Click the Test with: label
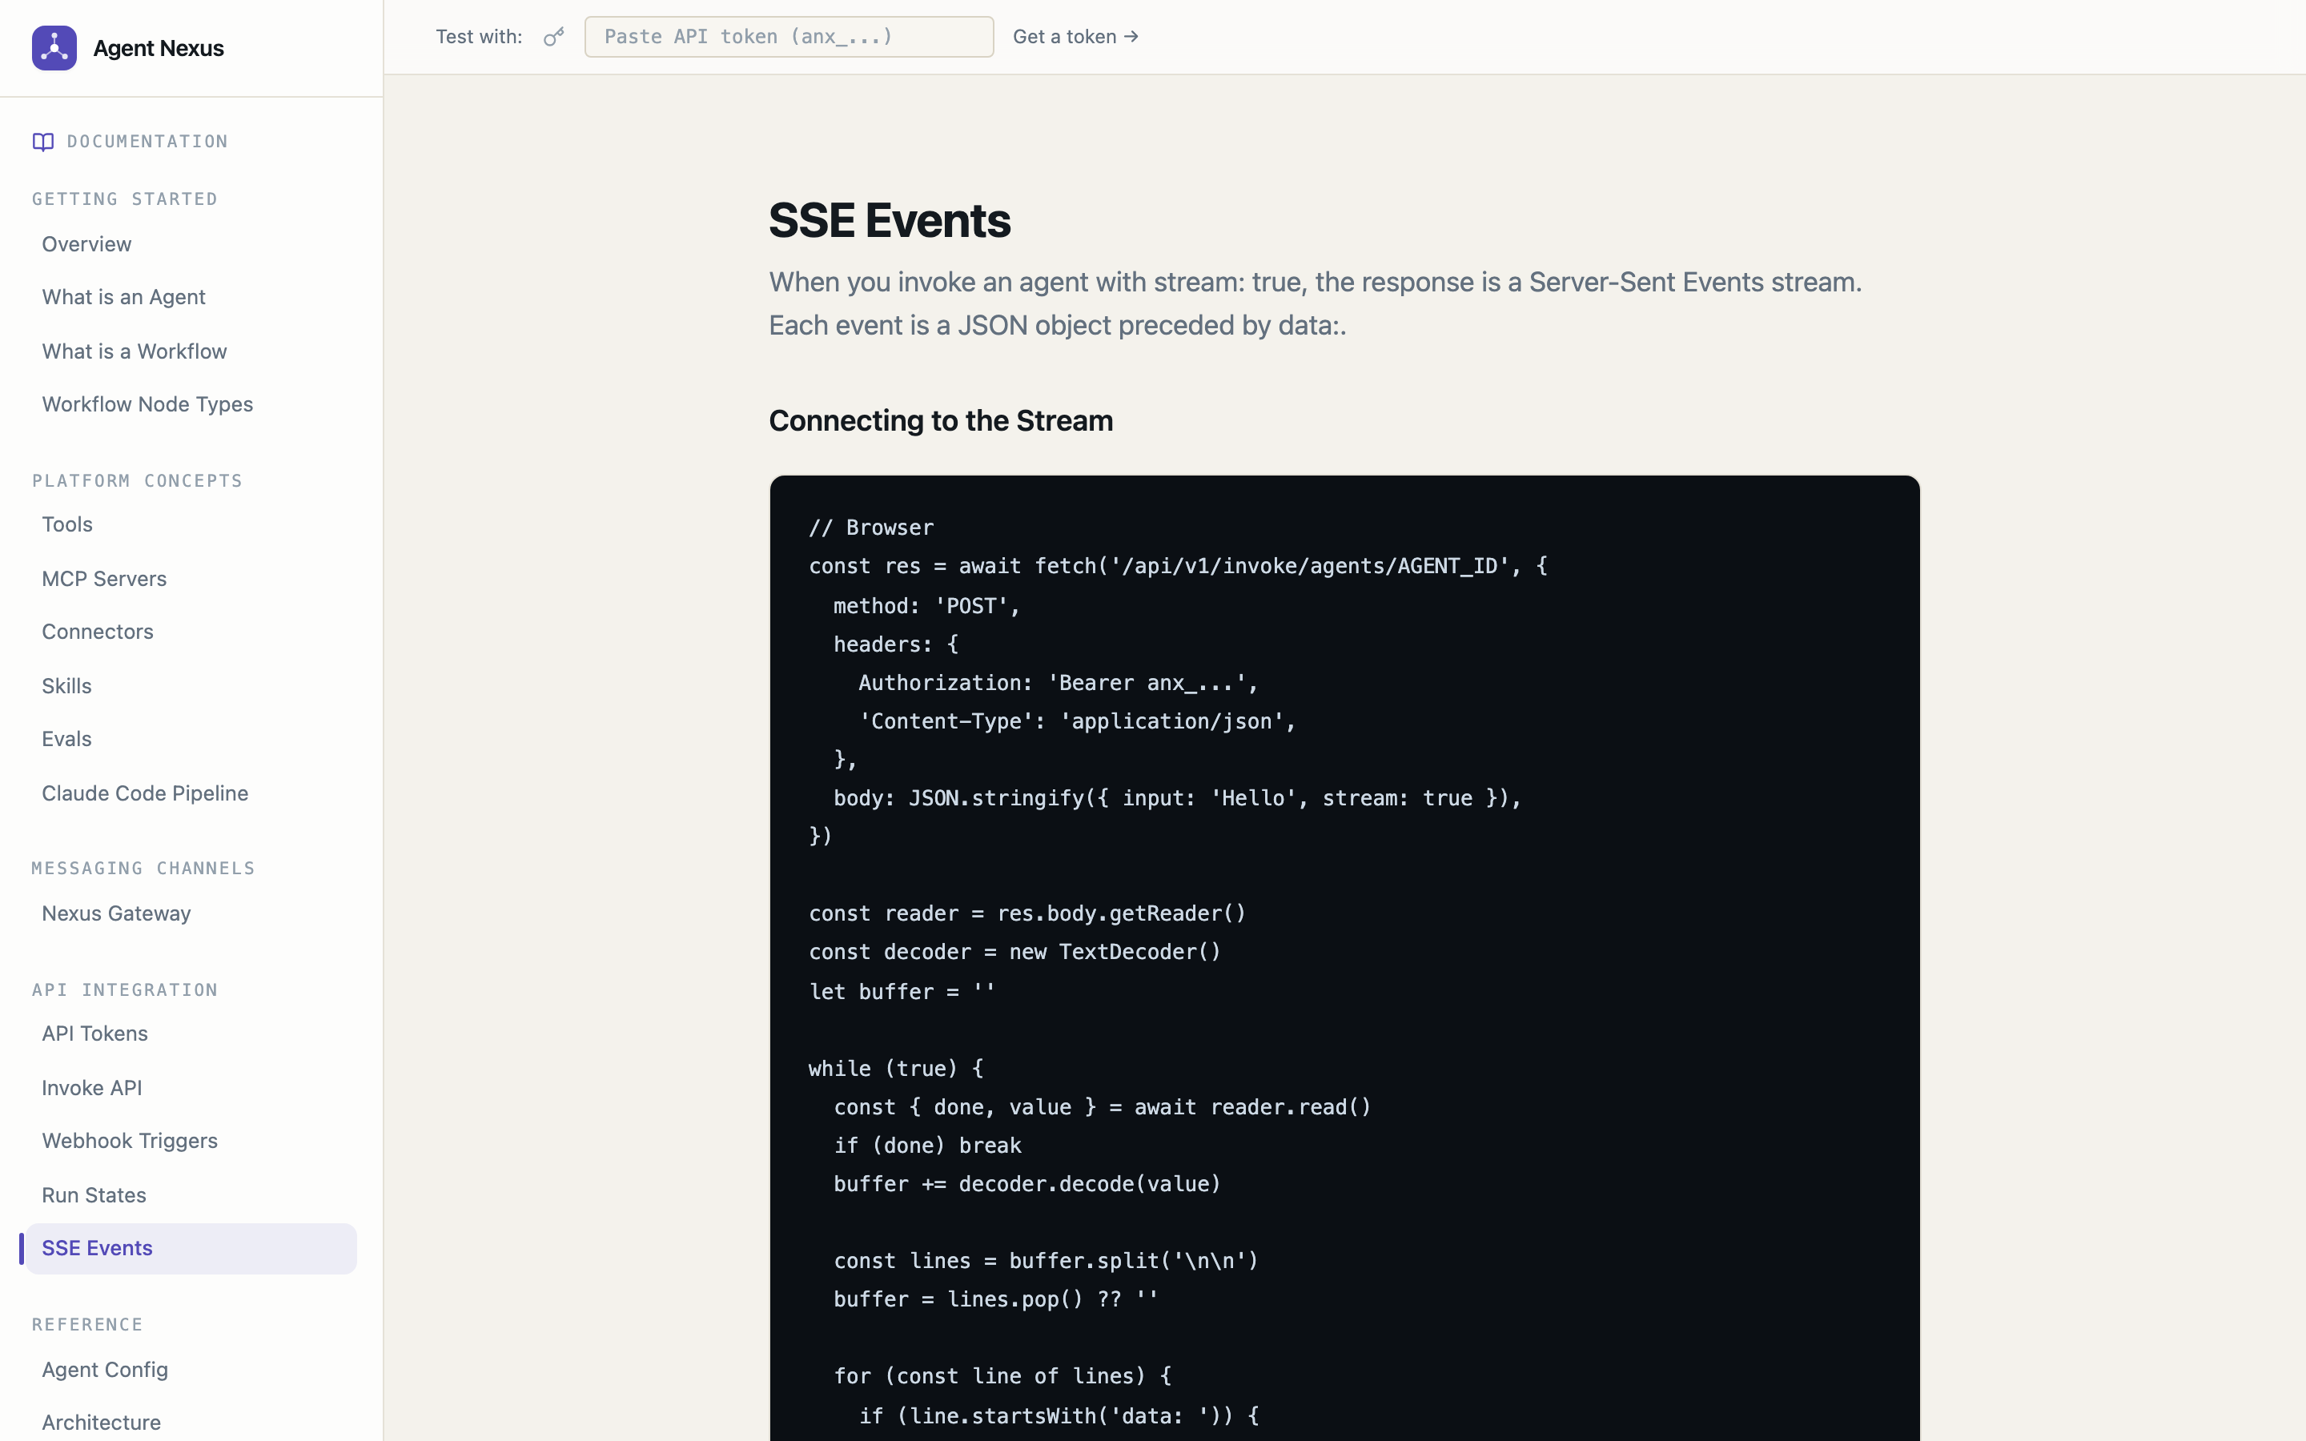The height and width of the screenshot is (1441, 2306). coord(478,37)
